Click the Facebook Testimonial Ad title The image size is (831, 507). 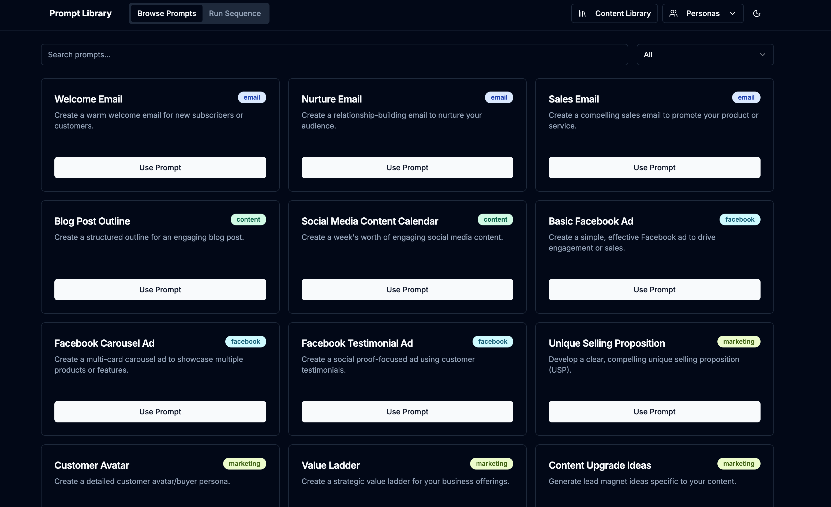[357, 343]
